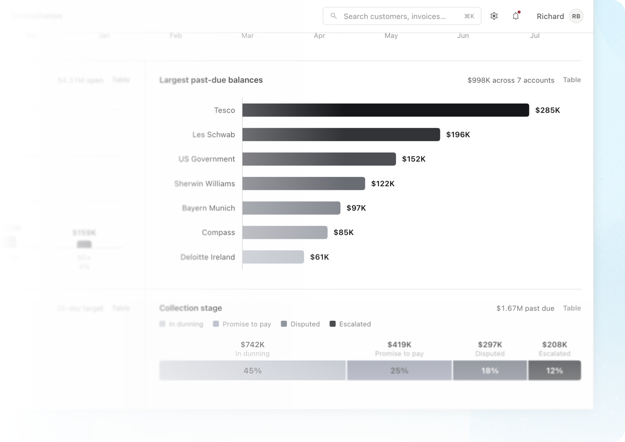The height and width of the screenshot is (442, 625).
Task: Click the Deloitte Ireland label
Action: [207, 257]
